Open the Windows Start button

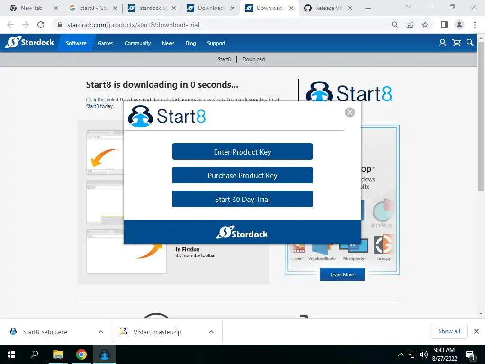(11, 355)
